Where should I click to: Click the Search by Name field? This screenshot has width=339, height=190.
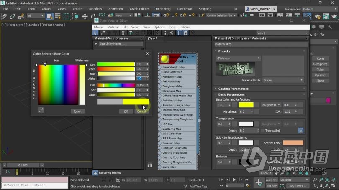point(121,43)
